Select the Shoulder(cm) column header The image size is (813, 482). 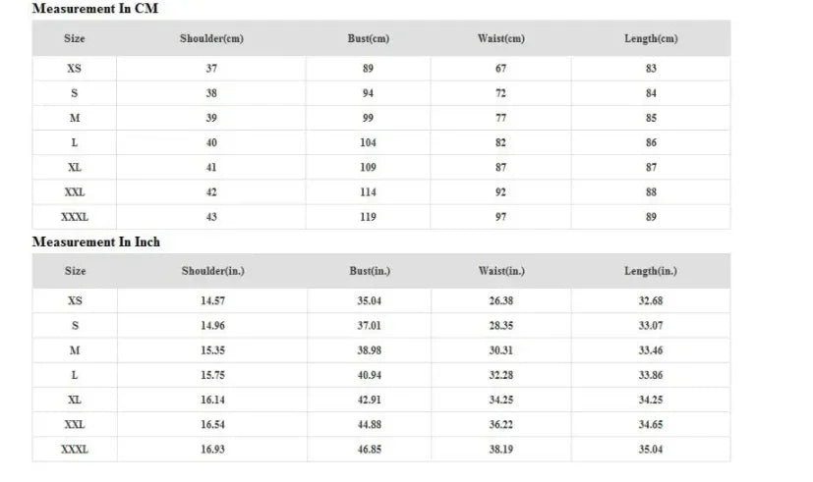coord(211,39)
